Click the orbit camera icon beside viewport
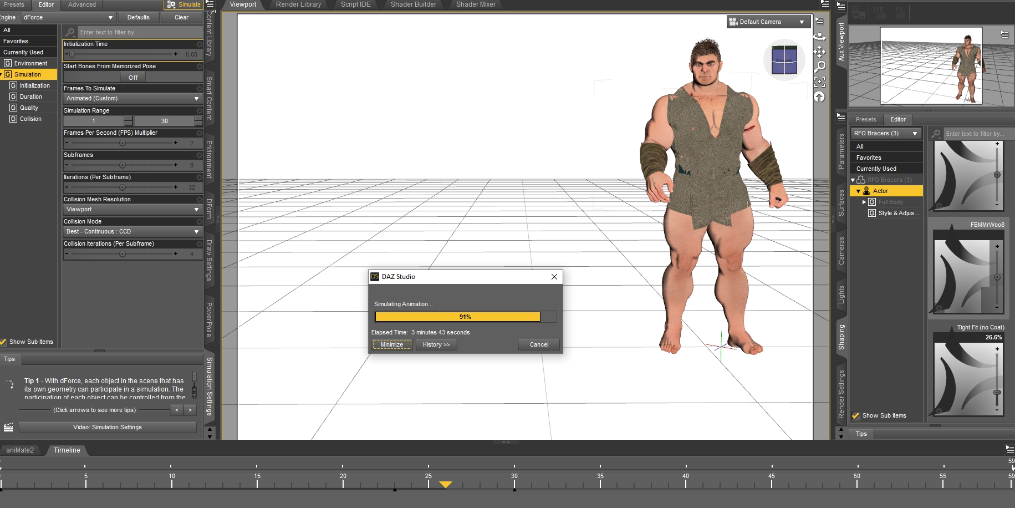This screenshot has width=1015, height=508. tap(819, 37)
